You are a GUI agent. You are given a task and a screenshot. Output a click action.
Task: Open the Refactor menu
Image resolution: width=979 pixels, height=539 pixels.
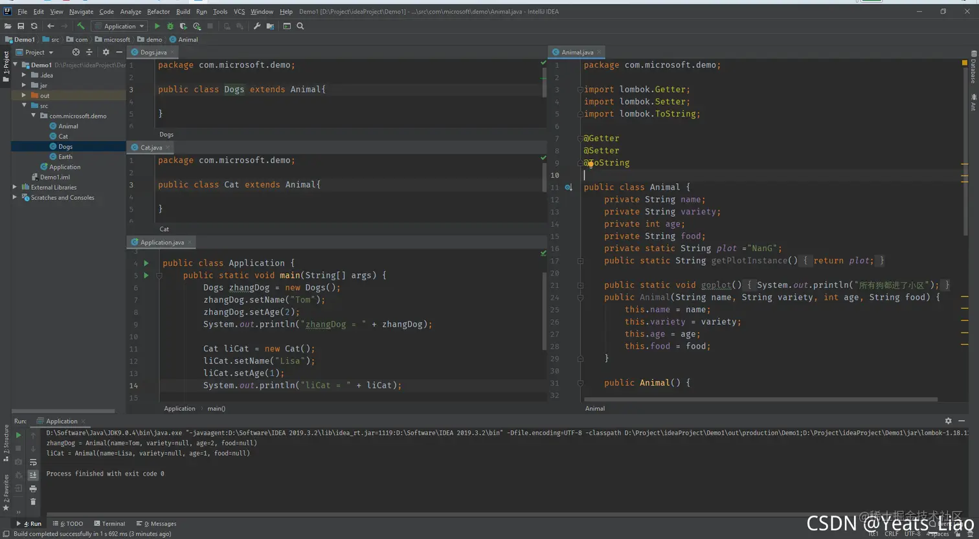tap(158, 12)
